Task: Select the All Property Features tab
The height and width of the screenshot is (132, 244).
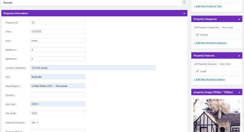Action: tap(205, 64)
